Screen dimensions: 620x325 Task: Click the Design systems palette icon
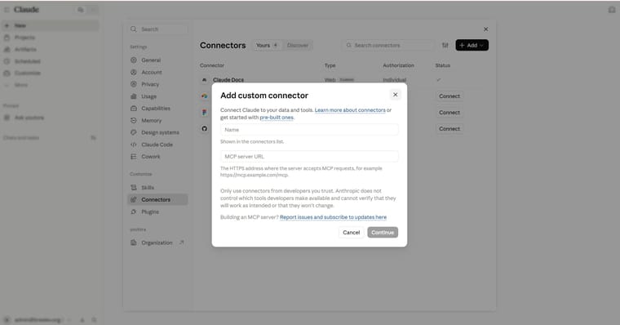coord(134,132)
